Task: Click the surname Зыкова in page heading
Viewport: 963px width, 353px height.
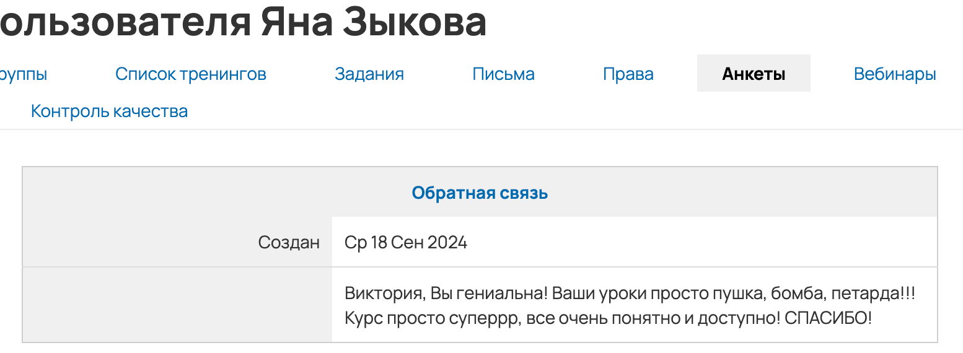Action: click(x=413, y=22)
